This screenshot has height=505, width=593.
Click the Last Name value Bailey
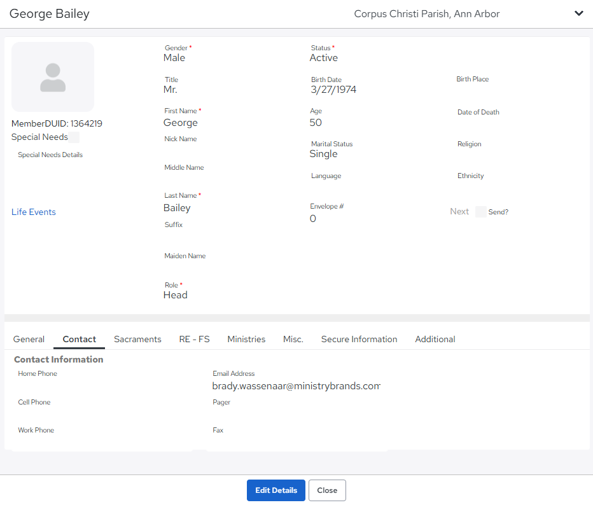tap(177, 208)
